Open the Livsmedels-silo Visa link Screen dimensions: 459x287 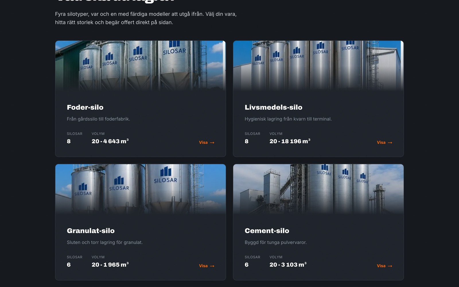click(384, 142)
